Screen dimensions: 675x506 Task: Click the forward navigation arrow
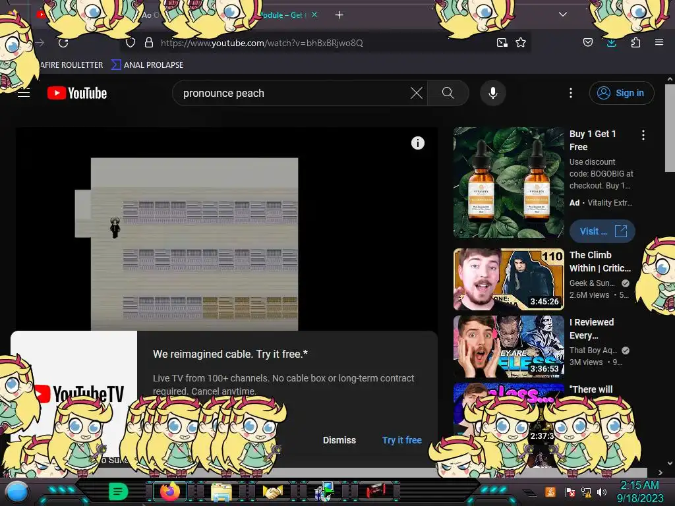tap(40, 43)
